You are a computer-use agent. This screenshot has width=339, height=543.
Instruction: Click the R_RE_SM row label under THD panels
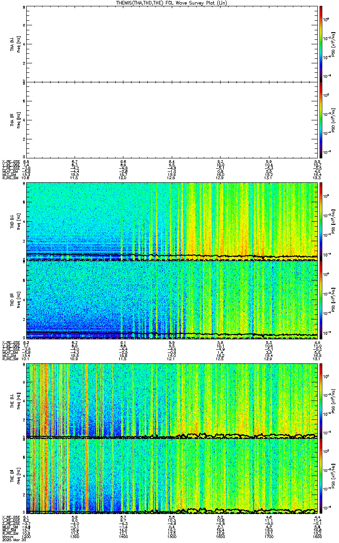pos(9,359)
